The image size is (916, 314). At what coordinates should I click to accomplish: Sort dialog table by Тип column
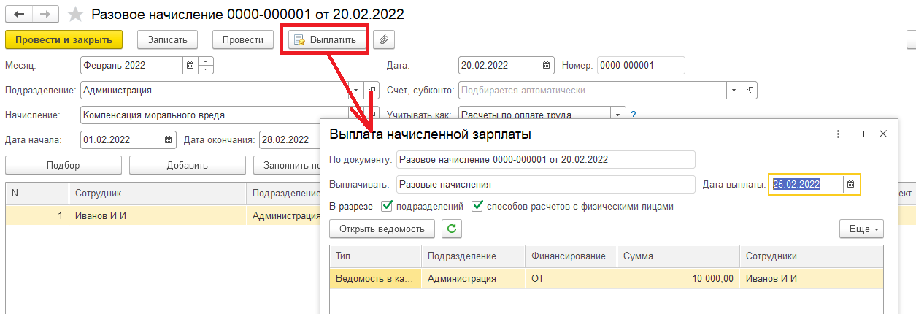pos(375,256)
